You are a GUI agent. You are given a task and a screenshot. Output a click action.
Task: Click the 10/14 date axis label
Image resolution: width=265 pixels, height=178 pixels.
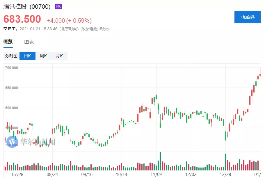(x=122, y=174)
